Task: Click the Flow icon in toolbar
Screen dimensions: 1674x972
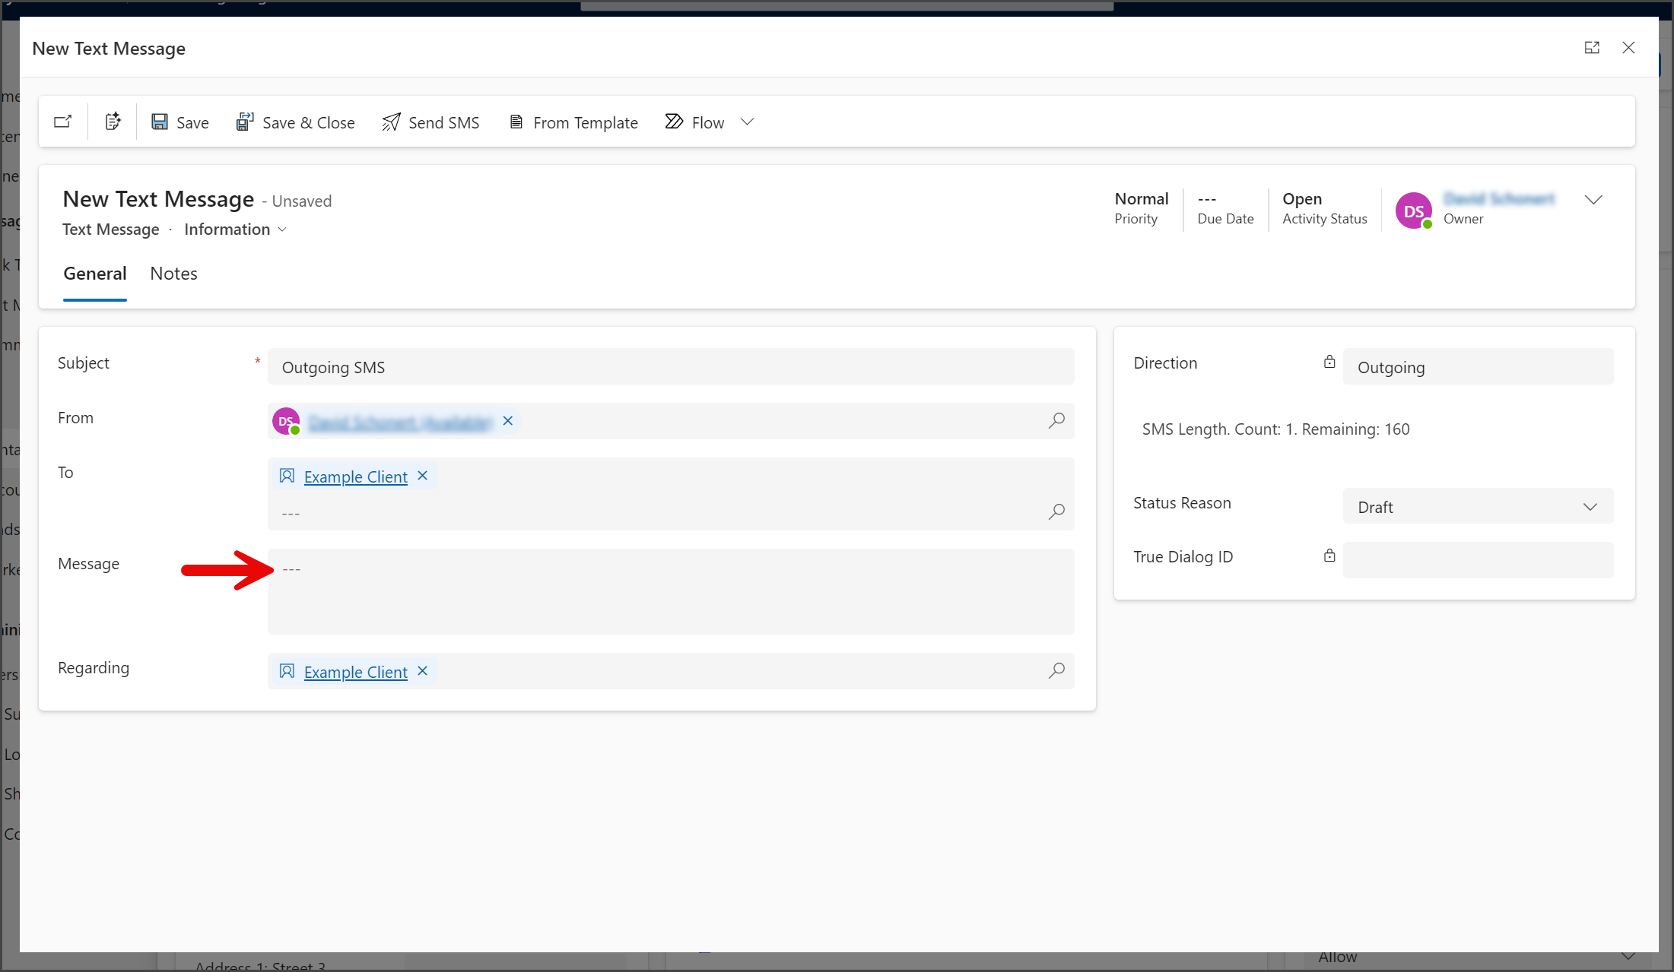Action: coord(674,122)
